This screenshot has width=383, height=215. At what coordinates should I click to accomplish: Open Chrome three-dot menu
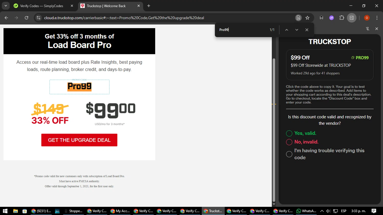pyautogui.click(x=377, y=18)
